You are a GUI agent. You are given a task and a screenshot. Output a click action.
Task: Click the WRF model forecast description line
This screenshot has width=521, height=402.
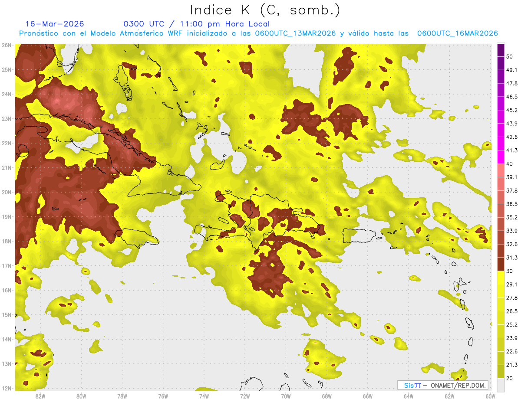click(x=258, y=33)
